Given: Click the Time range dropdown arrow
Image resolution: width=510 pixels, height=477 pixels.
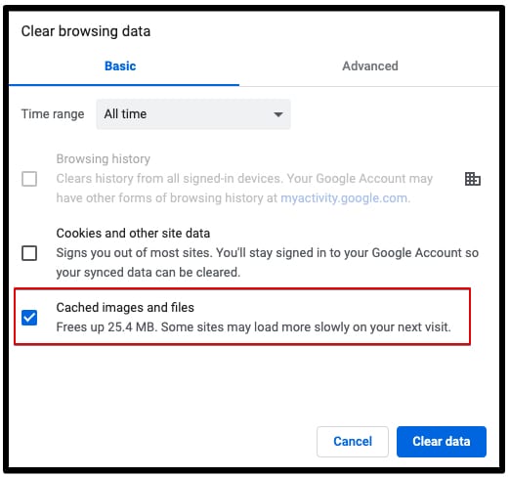Looking at the screenshot, I should pyautogui.click(x=278, y=114).
